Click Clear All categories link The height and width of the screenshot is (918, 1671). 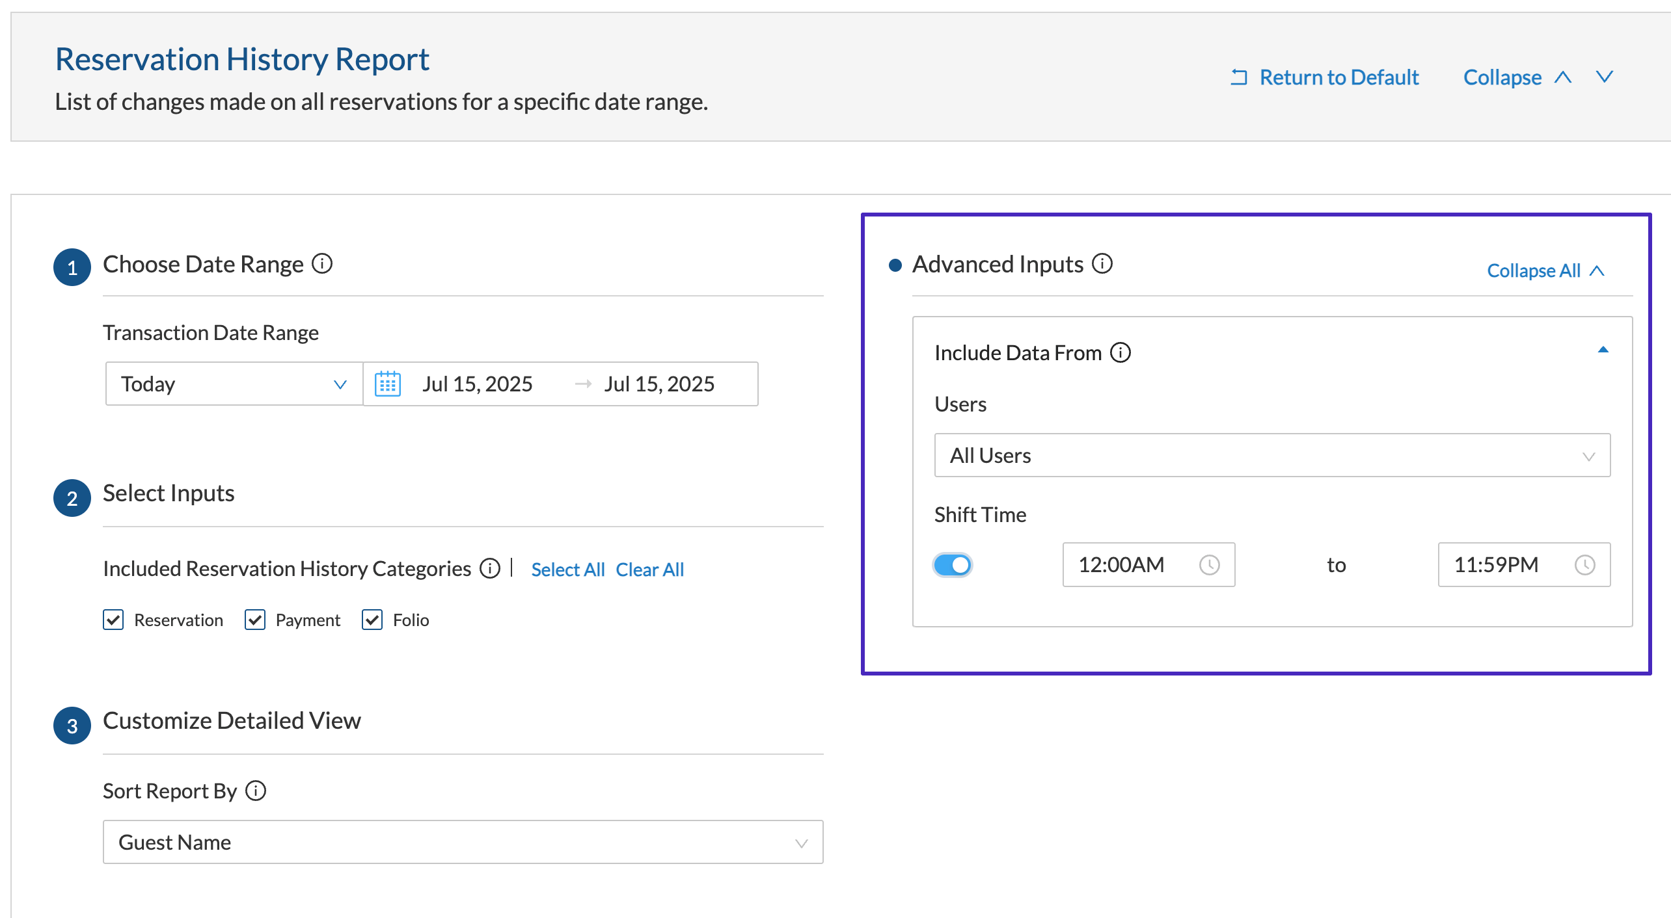649,570
